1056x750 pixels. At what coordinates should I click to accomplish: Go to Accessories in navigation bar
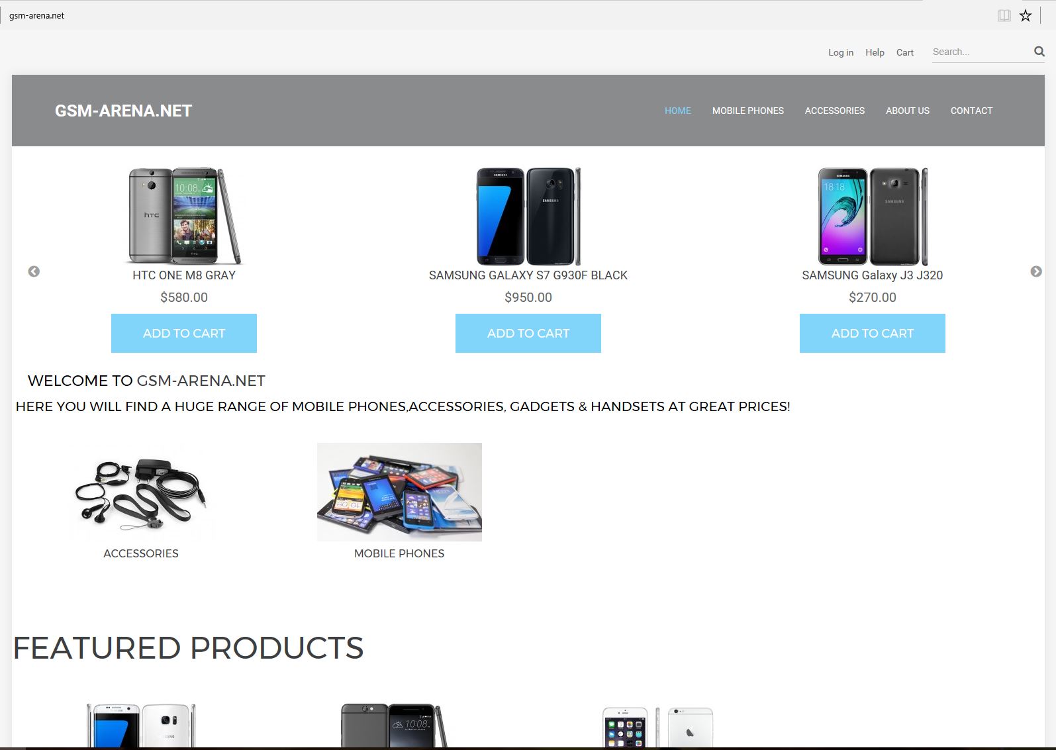(835, 111)
